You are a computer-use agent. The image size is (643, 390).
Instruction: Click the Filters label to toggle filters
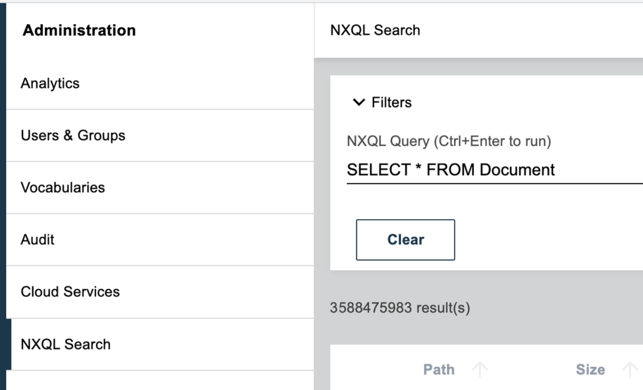tap(391, 102)
